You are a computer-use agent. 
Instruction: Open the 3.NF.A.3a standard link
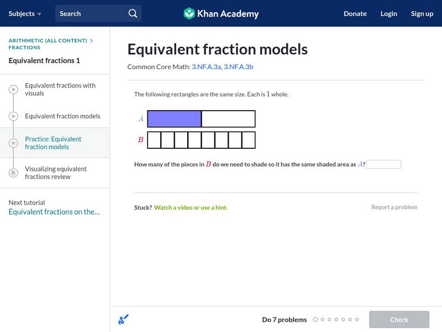[x=206, y=67]
